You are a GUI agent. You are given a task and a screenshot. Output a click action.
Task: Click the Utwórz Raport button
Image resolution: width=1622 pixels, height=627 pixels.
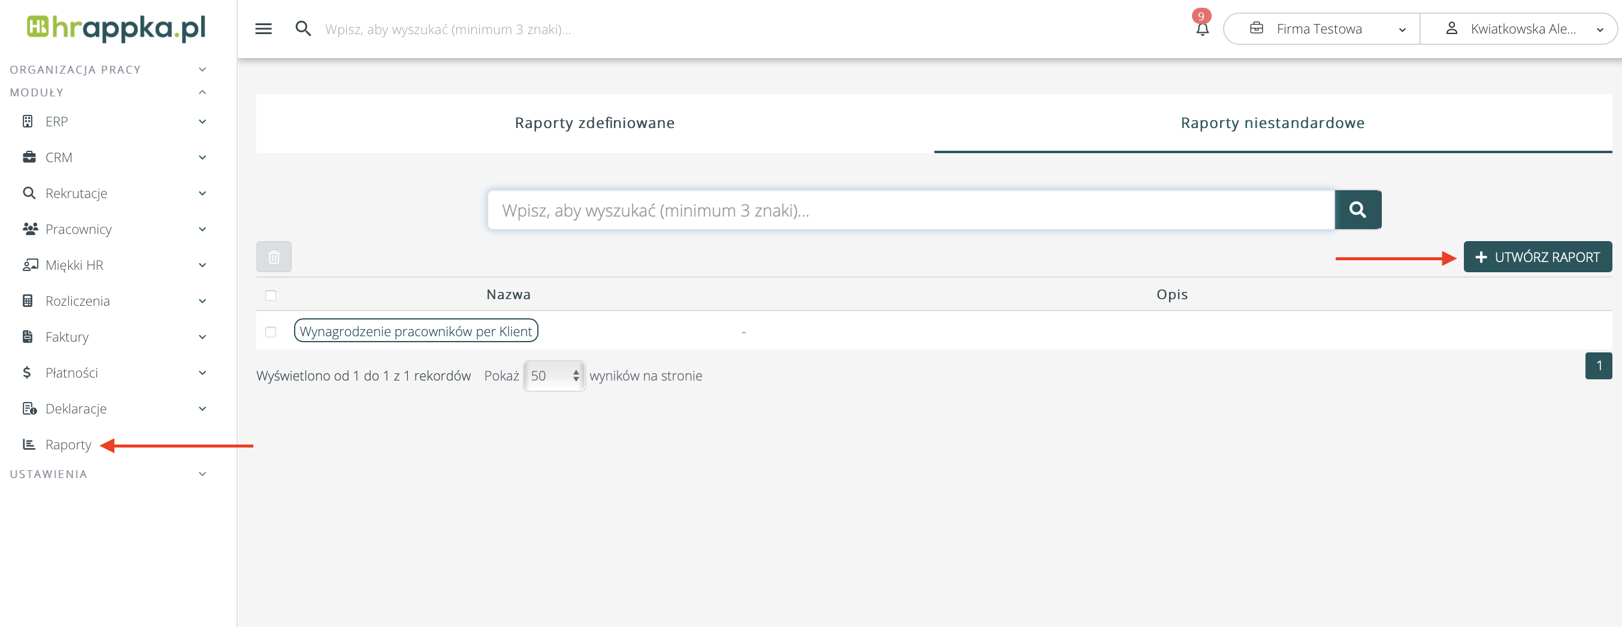tap(1537, 257)
